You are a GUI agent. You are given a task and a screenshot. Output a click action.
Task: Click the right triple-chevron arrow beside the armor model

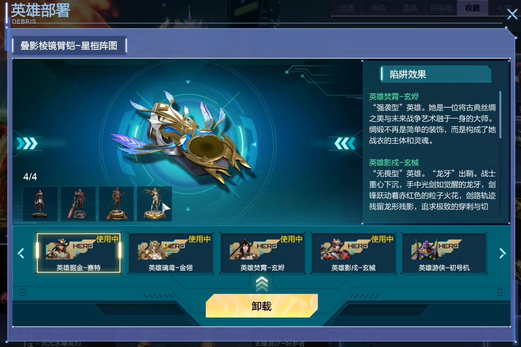click(27, 144)
